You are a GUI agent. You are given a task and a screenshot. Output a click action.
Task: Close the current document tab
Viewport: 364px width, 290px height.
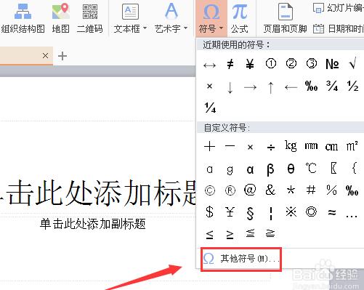click(x=45, y=56)
